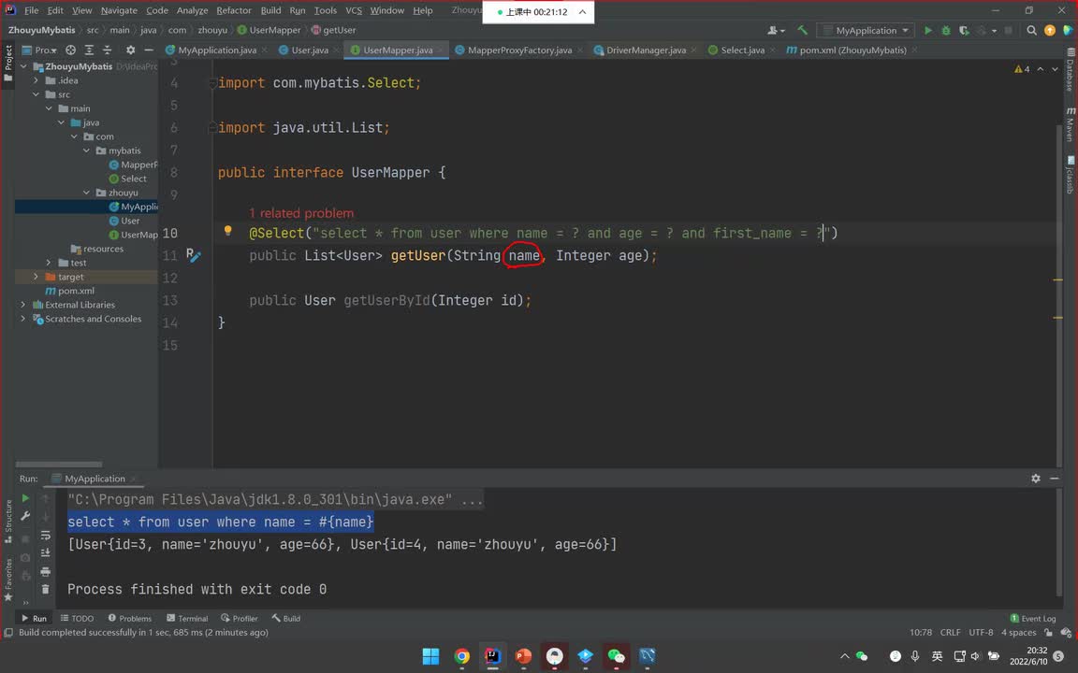The image size is (1078, 673).
Task: Run with coverage using shield icon
Action: (964, 30)
